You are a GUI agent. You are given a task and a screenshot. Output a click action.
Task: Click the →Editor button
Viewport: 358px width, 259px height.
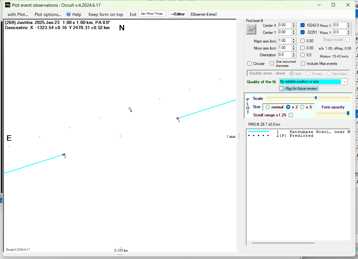click(x=177, y=14)
